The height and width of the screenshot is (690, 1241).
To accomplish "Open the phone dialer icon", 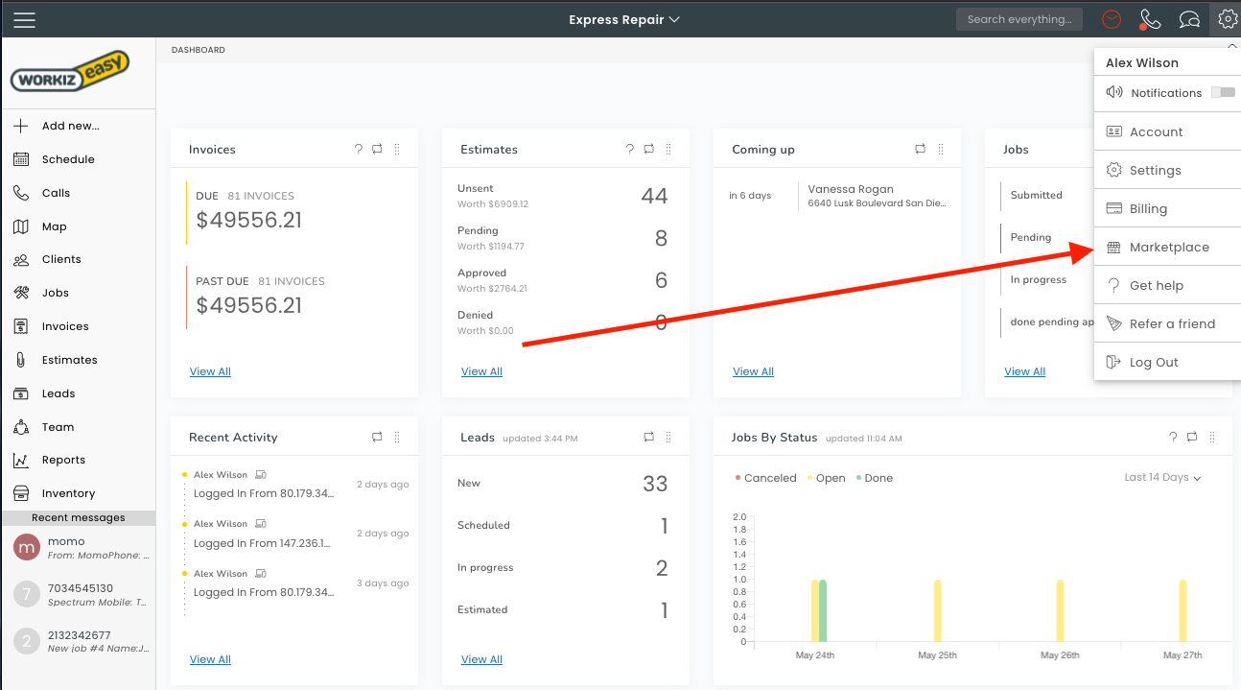I will point(1149,19).
